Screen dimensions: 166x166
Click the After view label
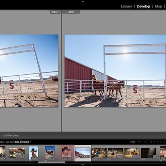click(x=71, y=12)
